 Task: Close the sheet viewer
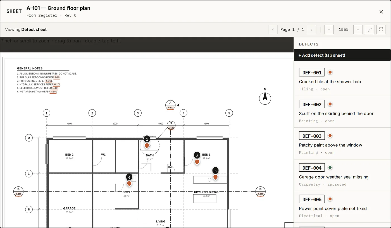click(381, 12)
